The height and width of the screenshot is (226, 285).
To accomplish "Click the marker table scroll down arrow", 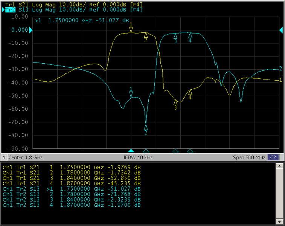I will (279, 221).
